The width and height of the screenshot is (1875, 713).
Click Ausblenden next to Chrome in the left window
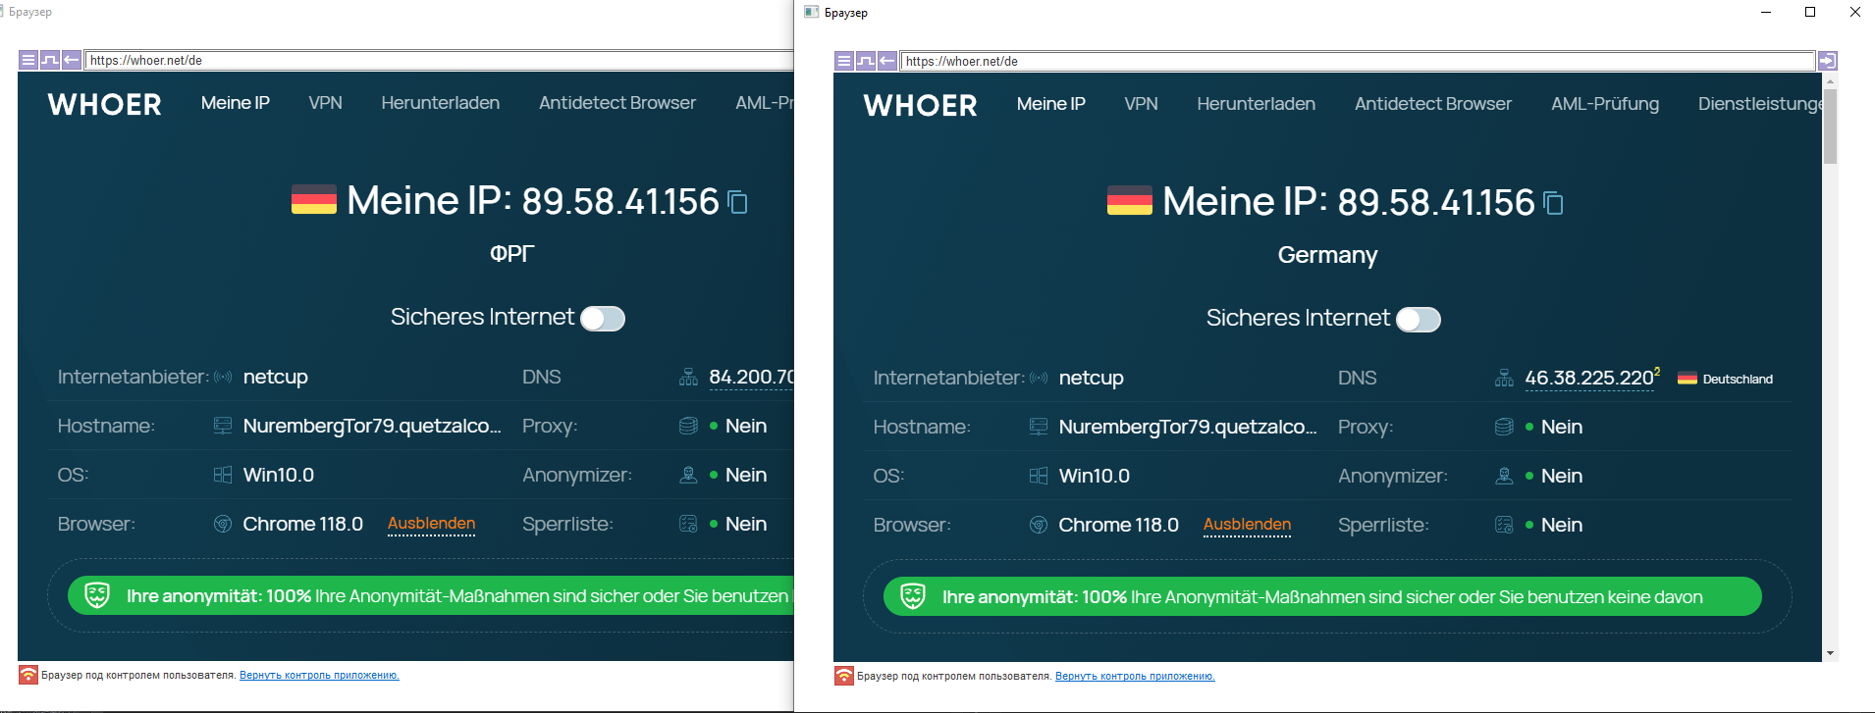(431, 524)
